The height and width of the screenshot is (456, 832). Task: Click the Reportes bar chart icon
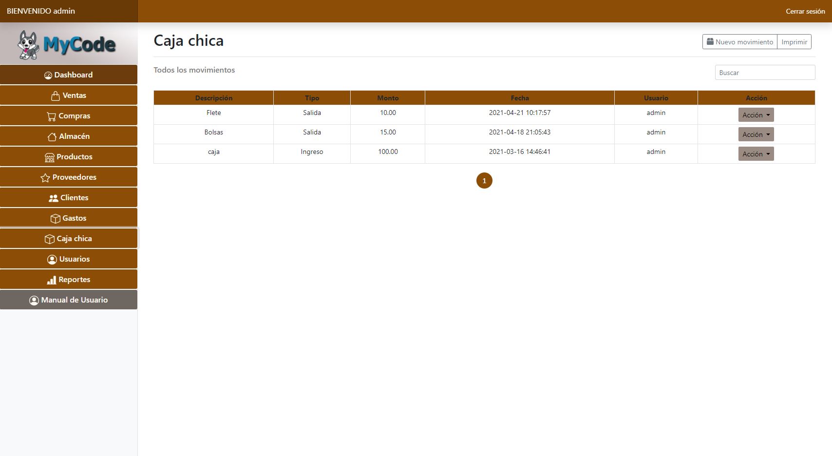tap(52, 280)
